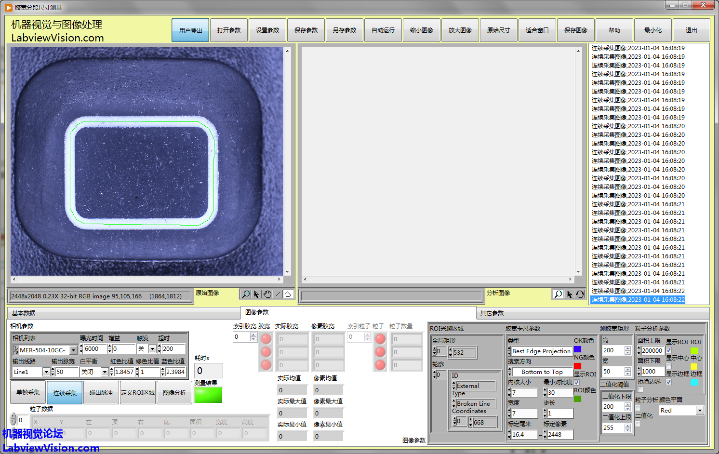Select the zoom tool under 分析图像

pos(558,294)
